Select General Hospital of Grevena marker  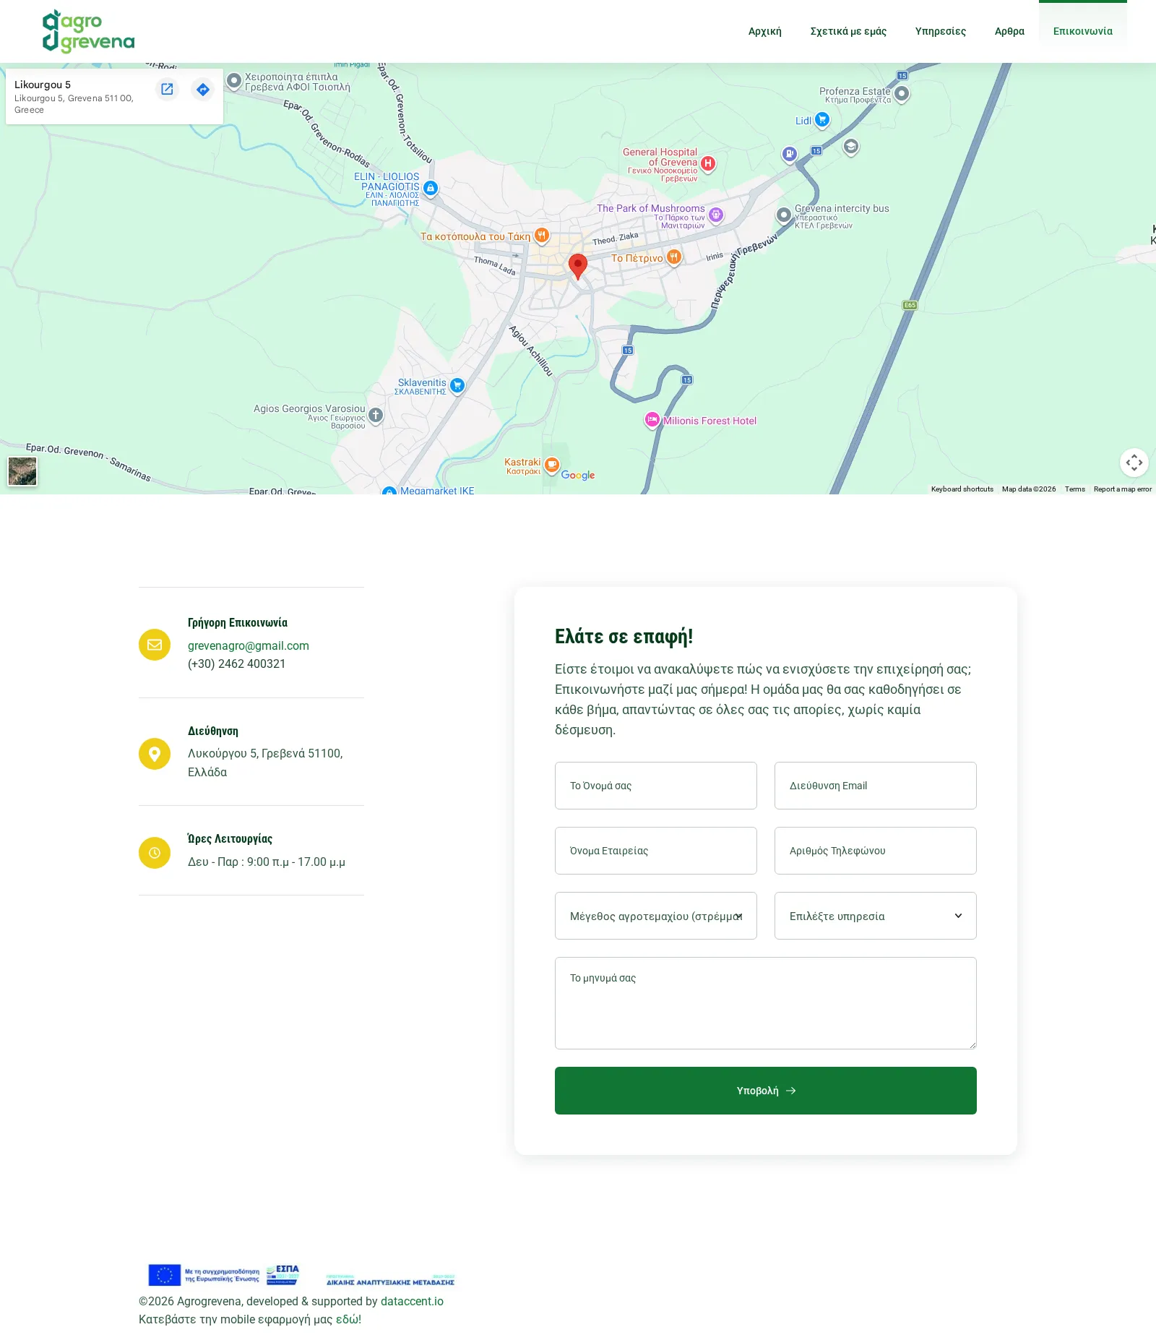tap(708, 163)
